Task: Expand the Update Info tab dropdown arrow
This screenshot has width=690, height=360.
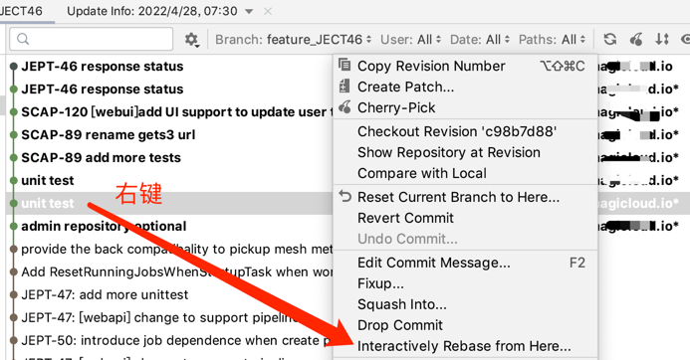Action: point(249,11)
